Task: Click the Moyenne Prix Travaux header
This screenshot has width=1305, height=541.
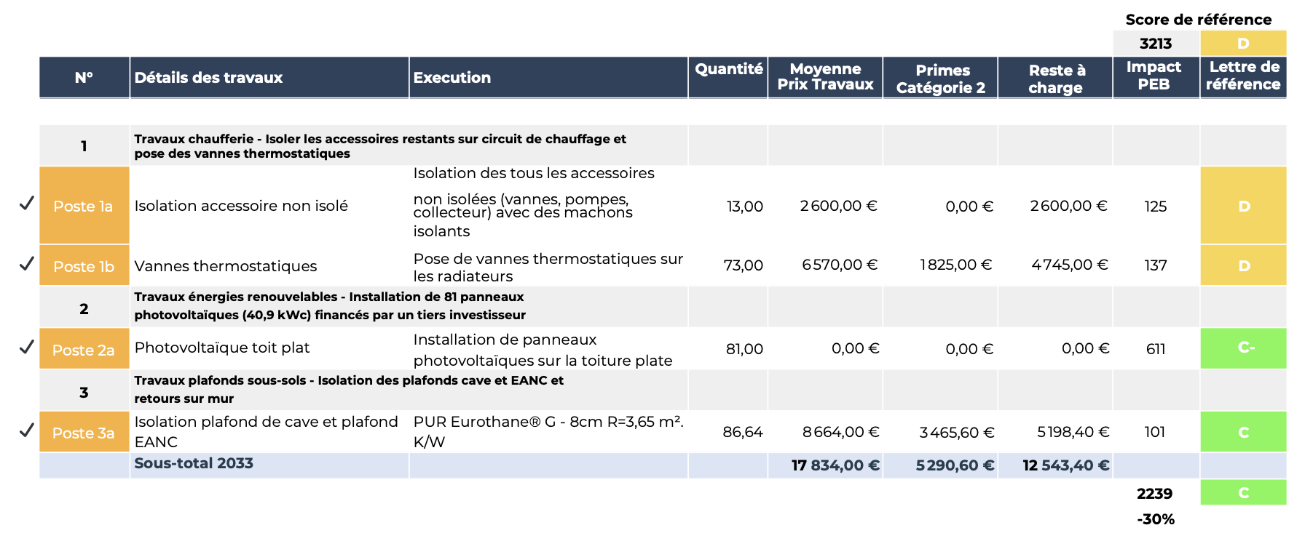Action: point(825,77)
